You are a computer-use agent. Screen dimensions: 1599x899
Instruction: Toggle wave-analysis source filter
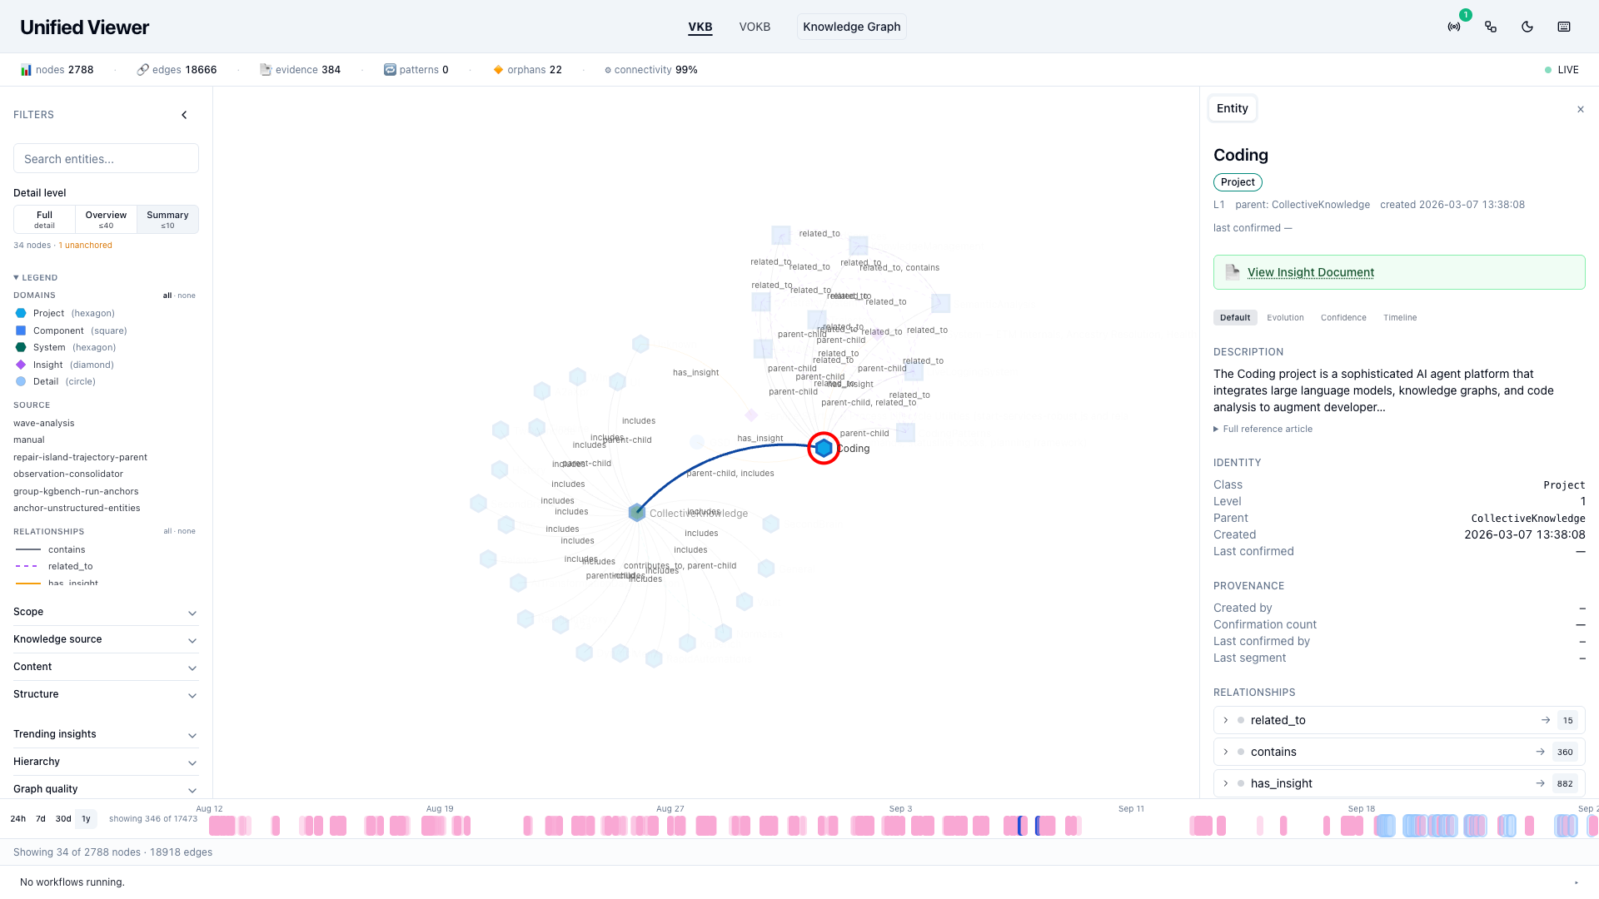[44, 423]
